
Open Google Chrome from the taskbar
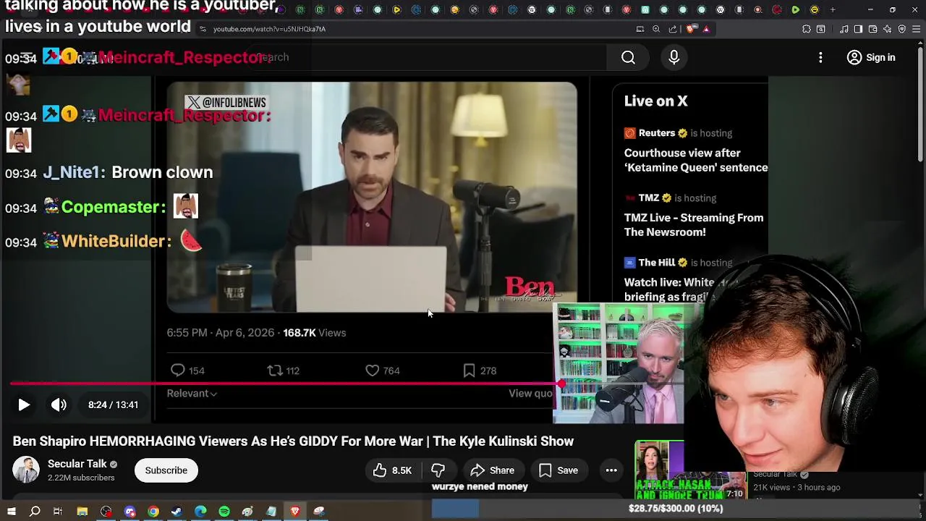[x=153, y=512]
